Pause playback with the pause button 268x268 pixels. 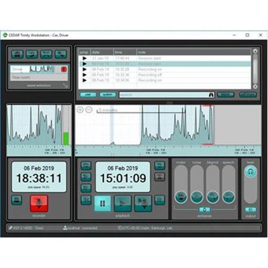[x=102, y=204]
